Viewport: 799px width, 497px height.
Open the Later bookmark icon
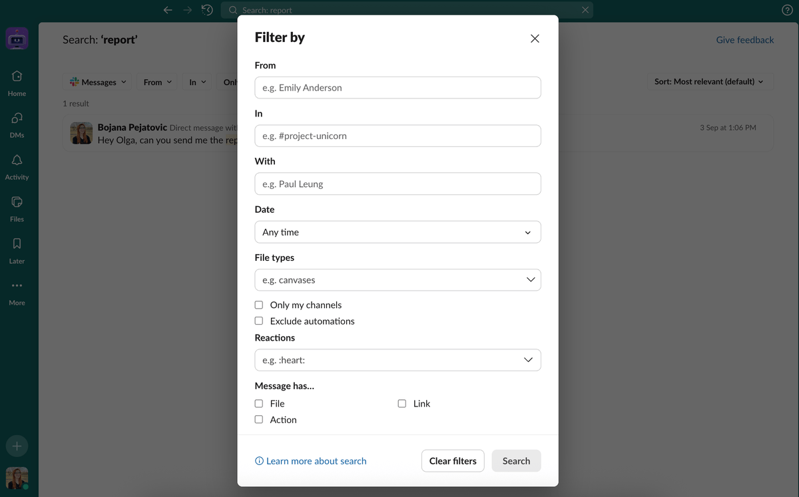point(17,244)
